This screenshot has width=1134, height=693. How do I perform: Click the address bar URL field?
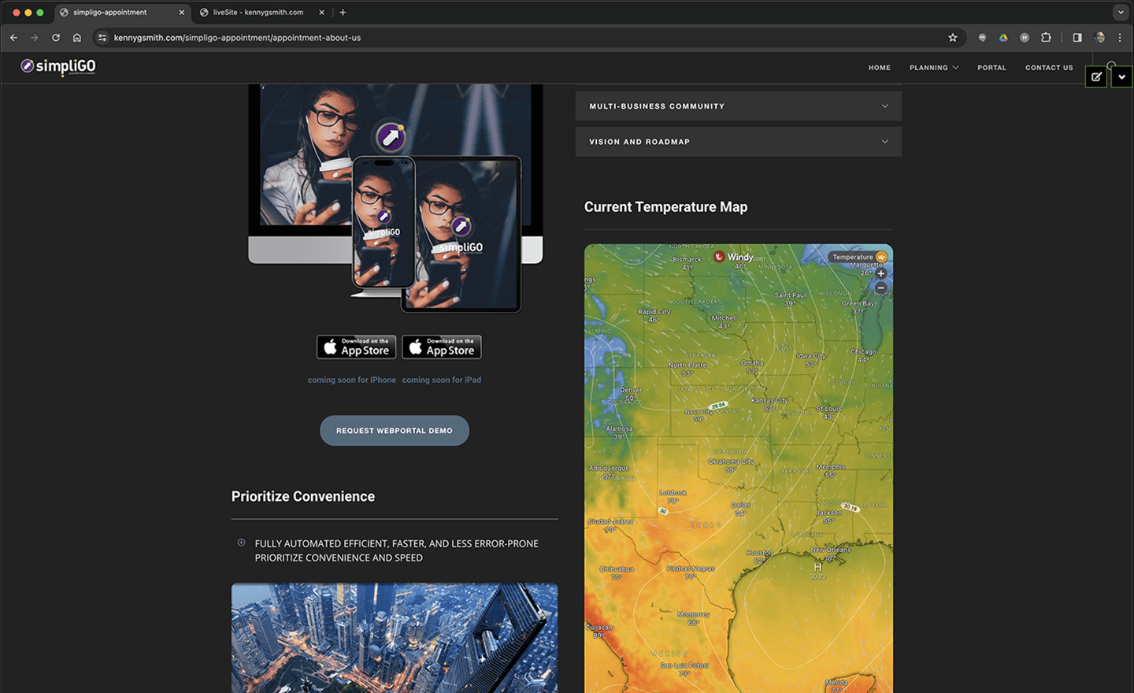[x=472, y=37]
